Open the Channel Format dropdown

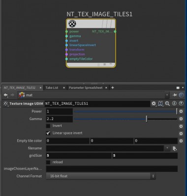tap(101, 176)
